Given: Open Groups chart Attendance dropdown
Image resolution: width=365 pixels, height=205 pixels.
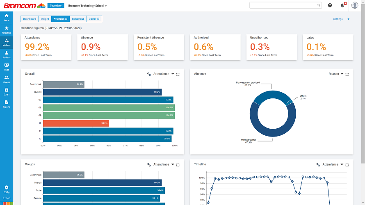Looking at the screenshot, I should 164,164.
